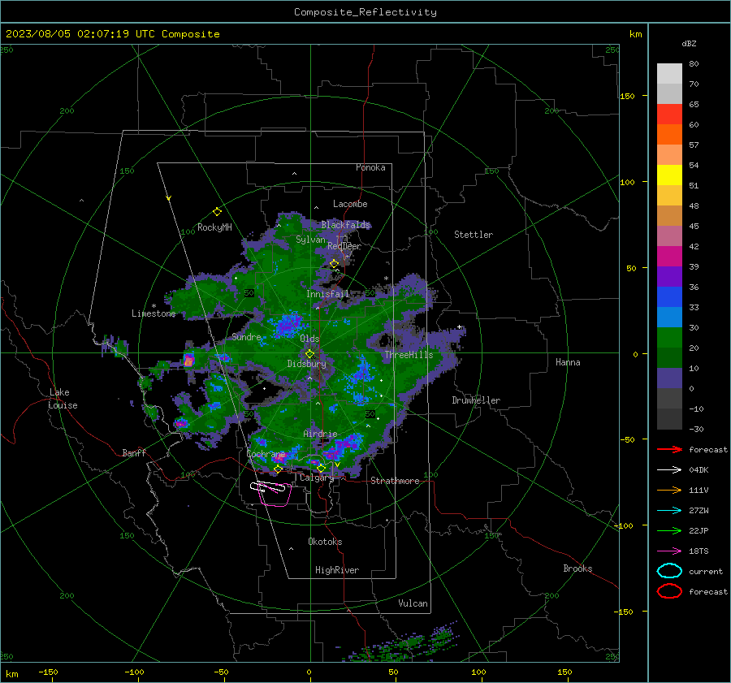Click the dBZ legend heading

(689, 43)
